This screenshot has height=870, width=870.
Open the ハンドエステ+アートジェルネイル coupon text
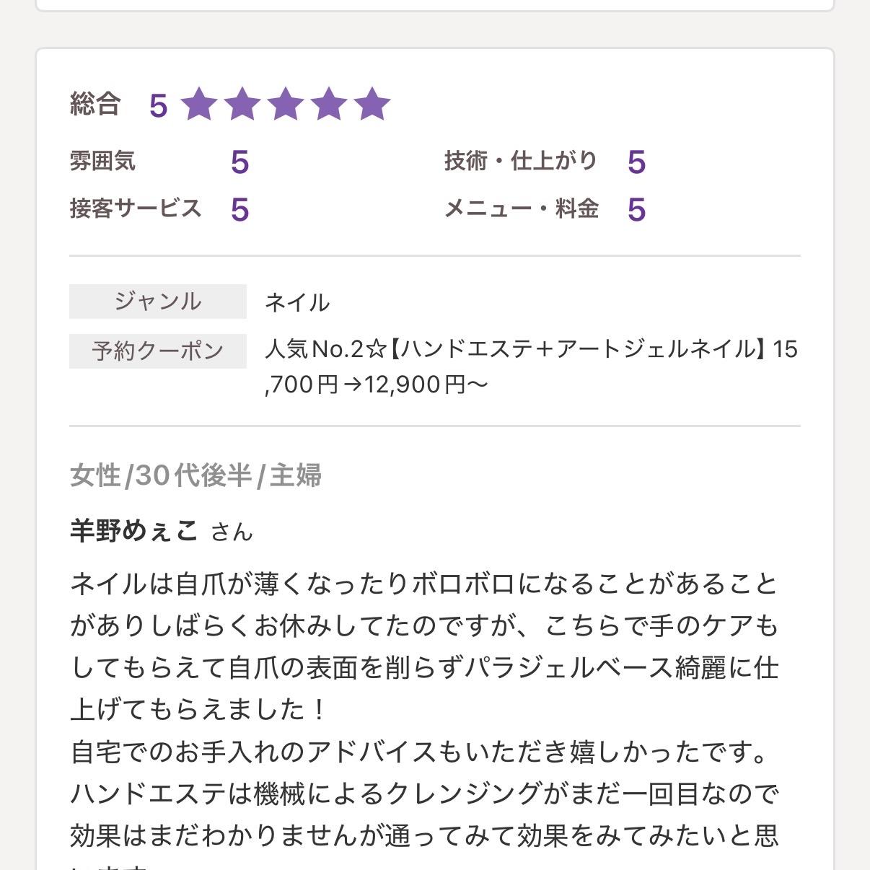531,366
